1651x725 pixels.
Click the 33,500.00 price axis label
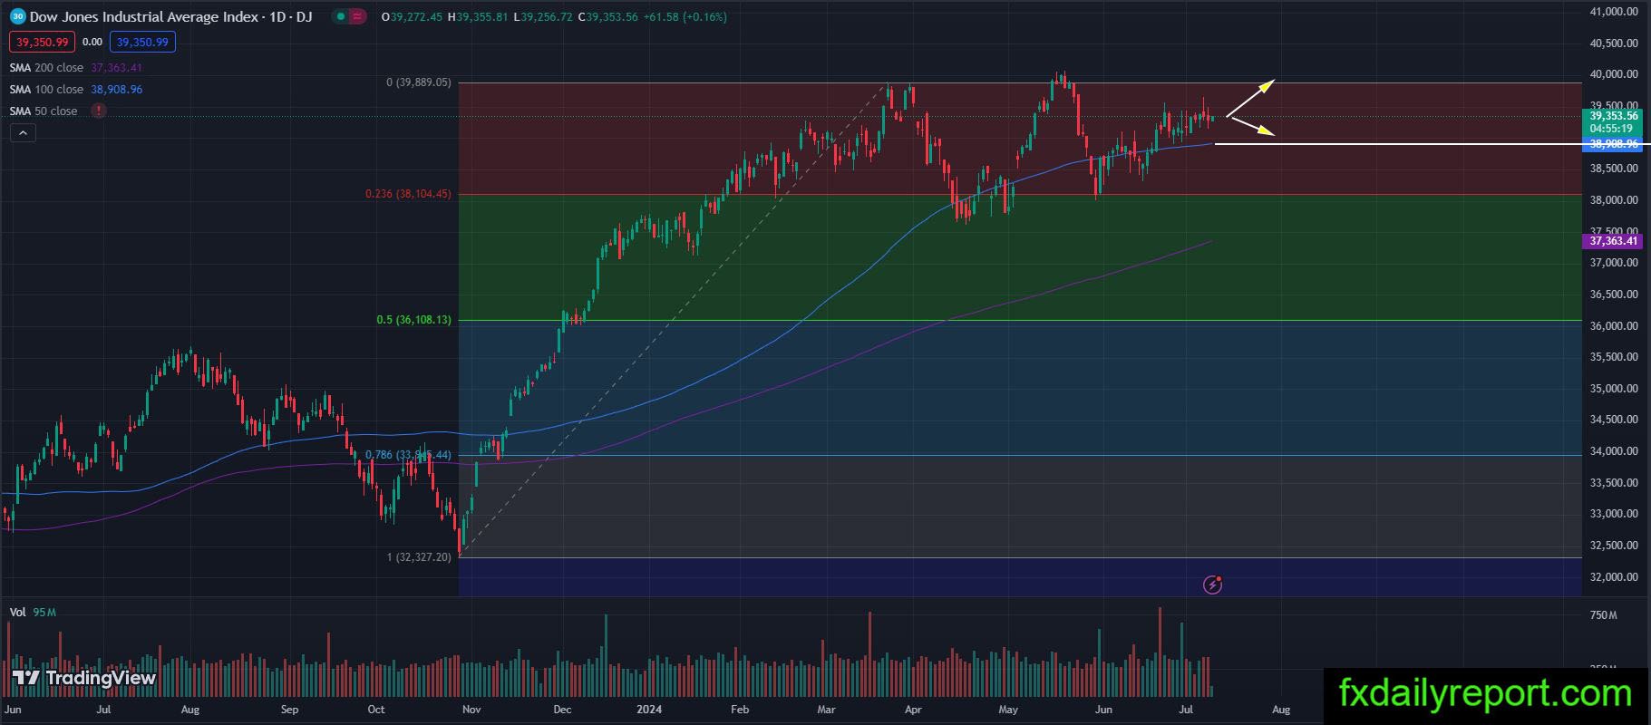coord(1614,483)
